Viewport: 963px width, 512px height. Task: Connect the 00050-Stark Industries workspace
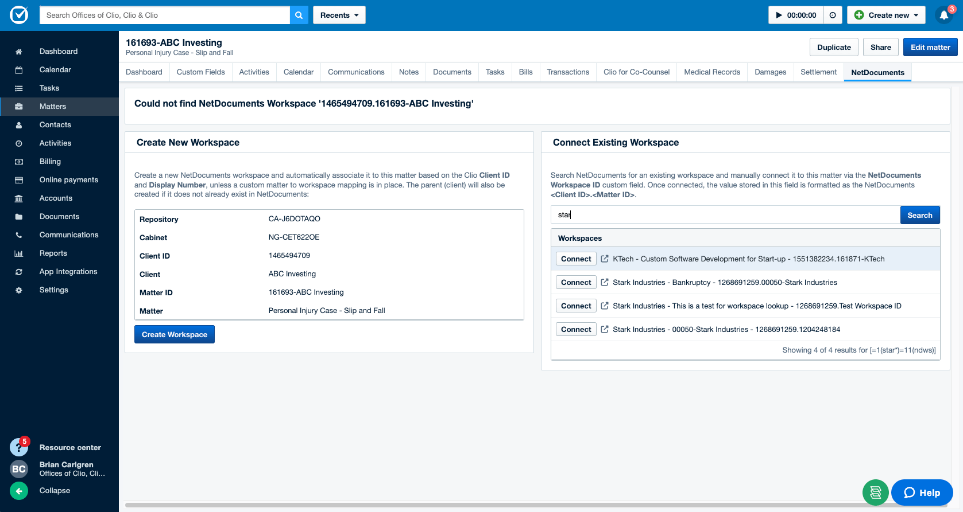coord(576,329)
